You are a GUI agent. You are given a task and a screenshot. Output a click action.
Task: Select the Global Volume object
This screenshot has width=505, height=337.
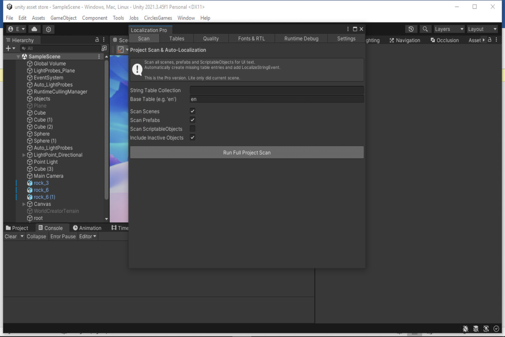coord(50,64)
